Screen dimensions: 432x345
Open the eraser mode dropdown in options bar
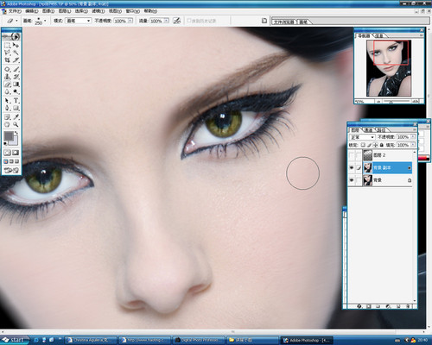click(79, 21)
